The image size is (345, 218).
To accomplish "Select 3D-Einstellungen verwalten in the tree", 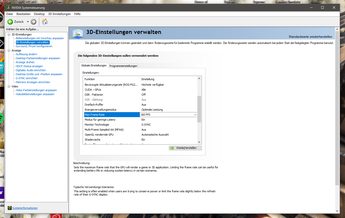I will point(32,42).
